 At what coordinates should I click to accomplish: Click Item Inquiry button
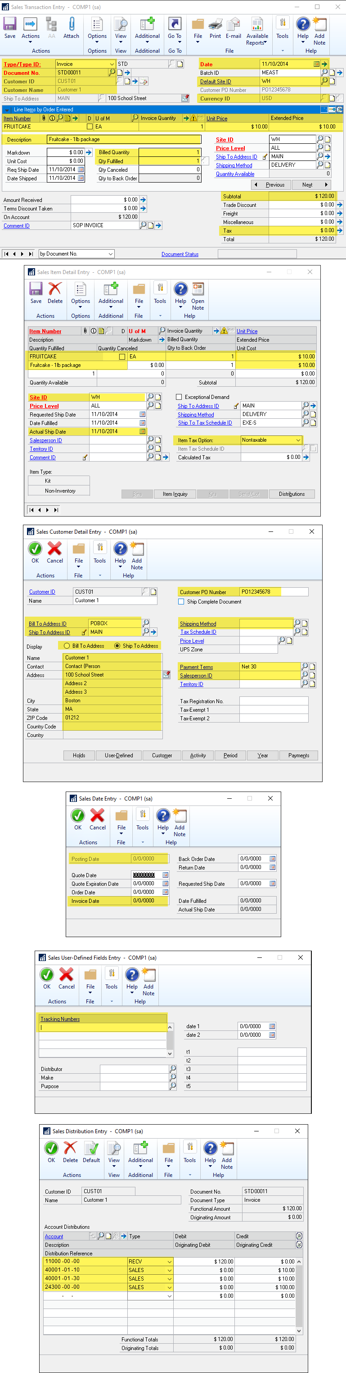tap(175, 494)
